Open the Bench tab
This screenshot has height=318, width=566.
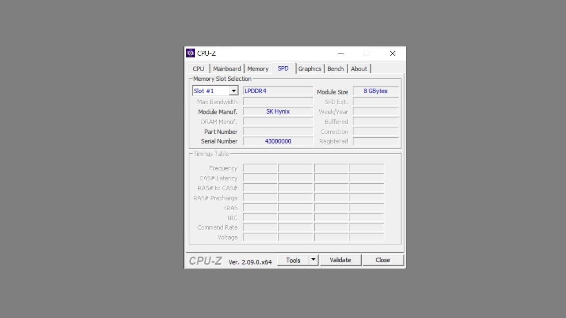coord(335,68)
